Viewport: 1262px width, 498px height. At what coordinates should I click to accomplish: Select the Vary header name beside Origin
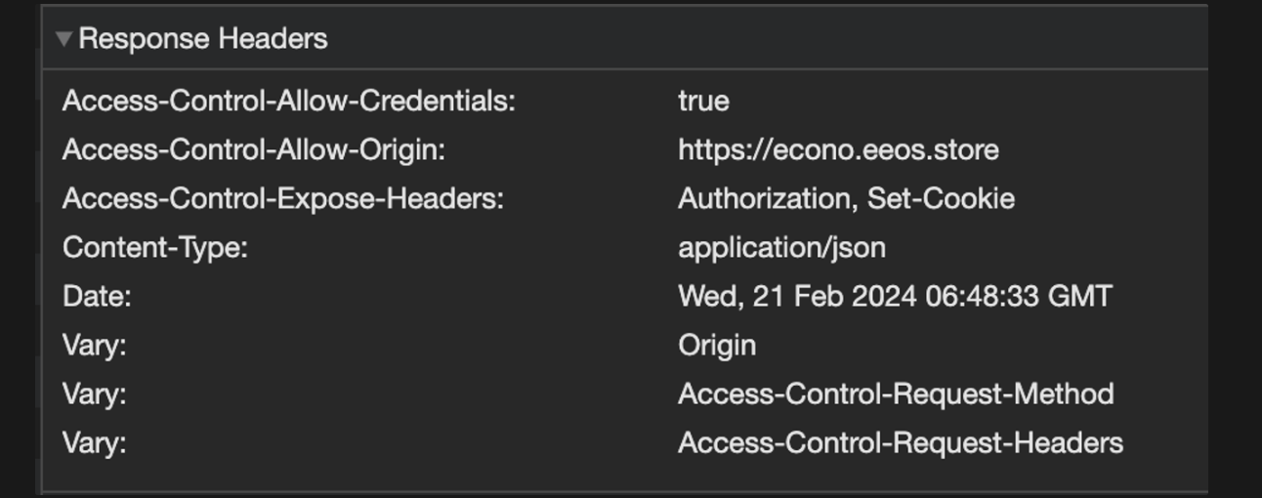pos(95,346)
